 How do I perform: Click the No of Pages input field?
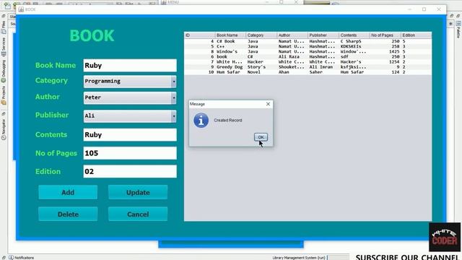coord(130,153)
